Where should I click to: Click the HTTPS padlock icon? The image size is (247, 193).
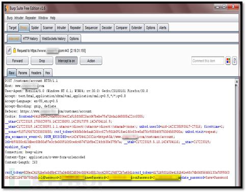tap(15, 50)
